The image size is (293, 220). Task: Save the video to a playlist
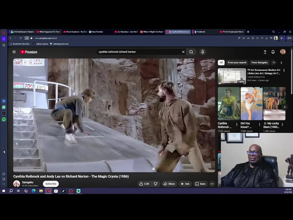click(200, 184)
